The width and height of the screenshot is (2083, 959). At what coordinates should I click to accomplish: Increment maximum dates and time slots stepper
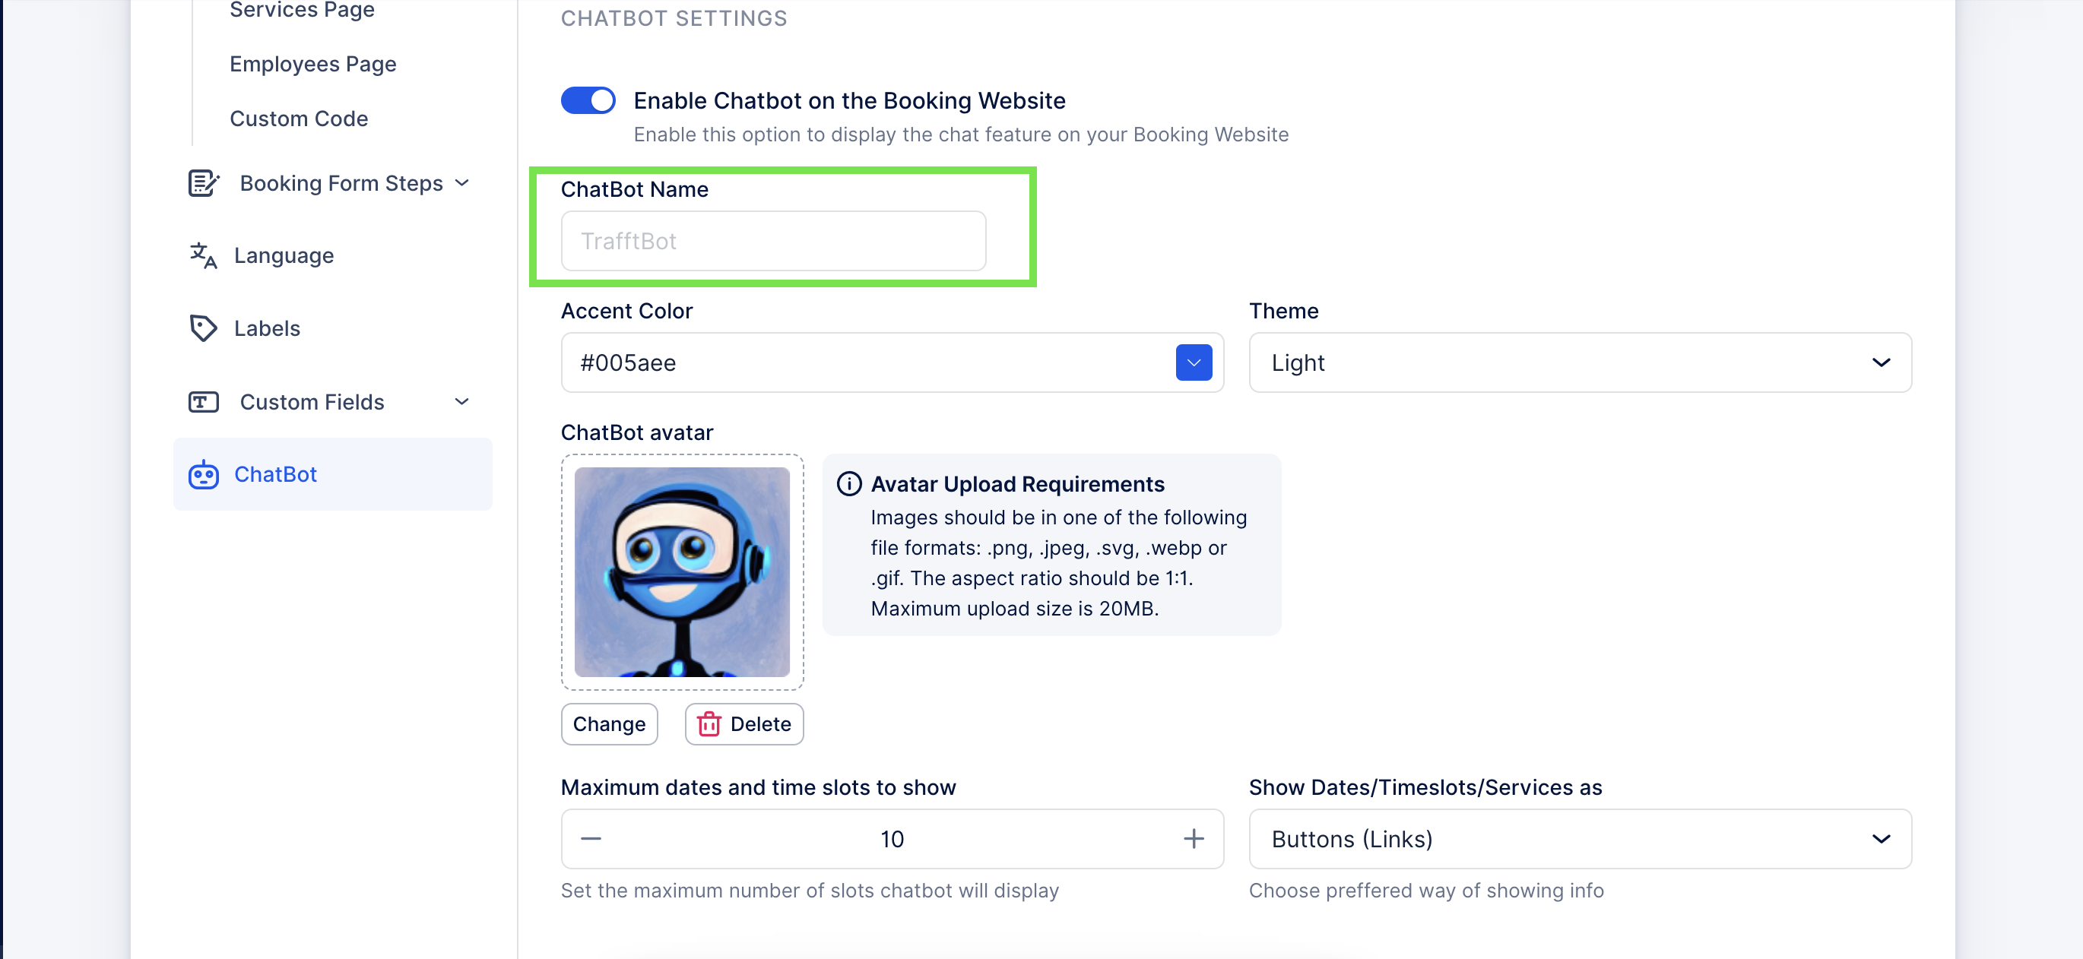coord(1193,838)
